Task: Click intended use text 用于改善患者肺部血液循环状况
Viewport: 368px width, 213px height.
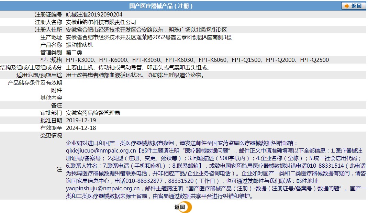Action: 135,75
